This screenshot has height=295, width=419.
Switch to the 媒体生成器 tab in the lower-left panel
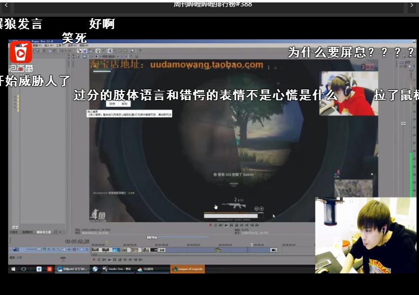[43, 232]
